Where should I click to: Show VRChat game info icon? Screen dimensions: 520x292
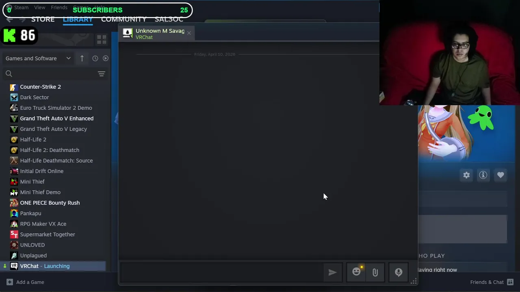[x=483, y=175]
